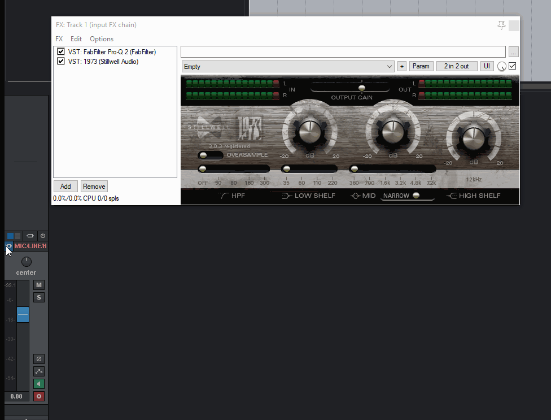Mute the track with the M button
This screenshot has width=551, height=420.
pos(39,285)
